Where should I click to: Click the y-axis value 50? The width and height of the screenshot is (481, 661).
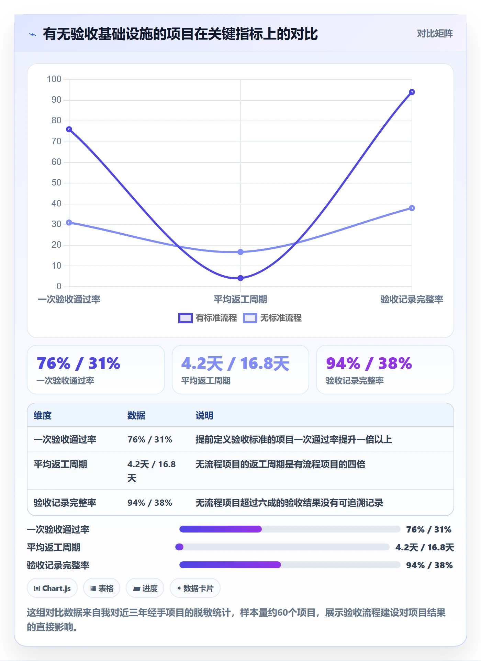tap(56, 182)
